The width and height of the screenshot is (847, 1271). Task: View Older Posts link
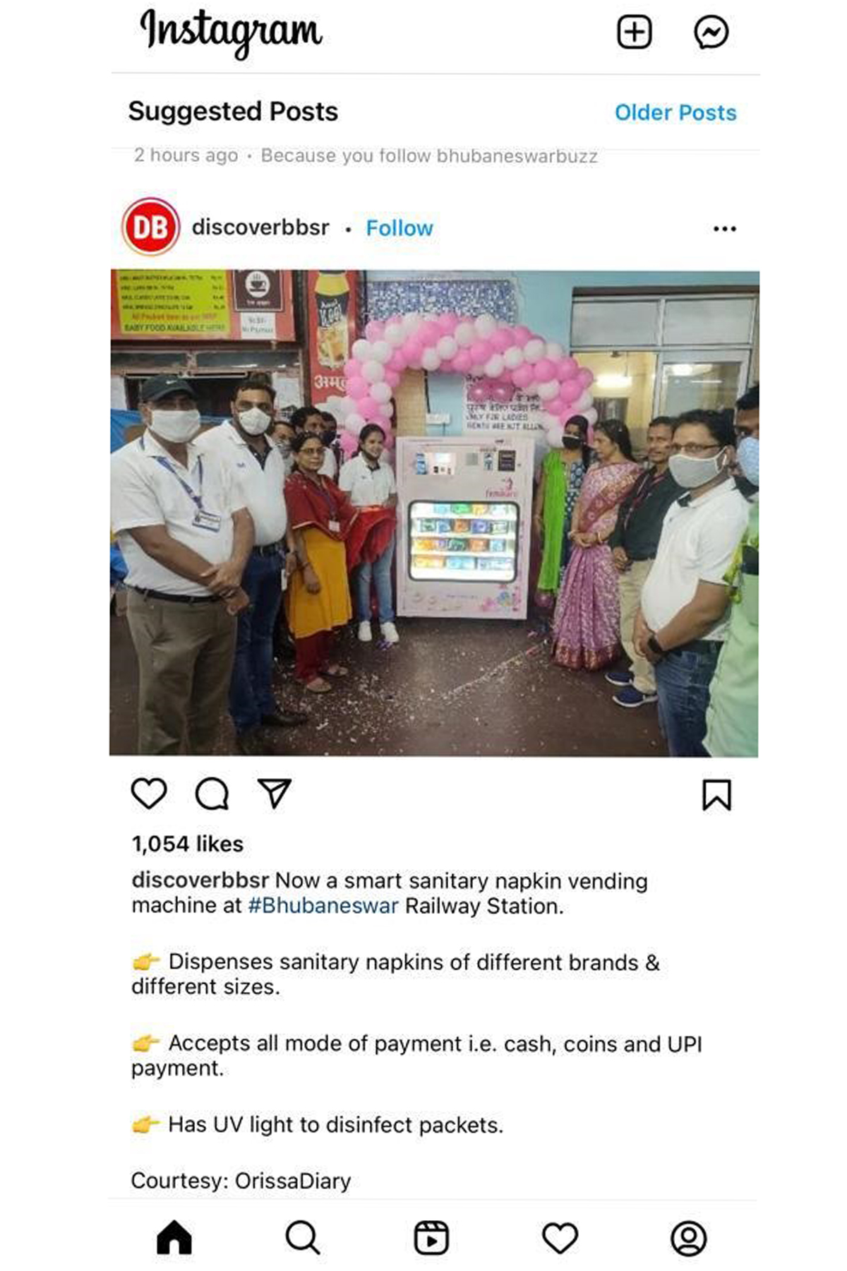675,112
